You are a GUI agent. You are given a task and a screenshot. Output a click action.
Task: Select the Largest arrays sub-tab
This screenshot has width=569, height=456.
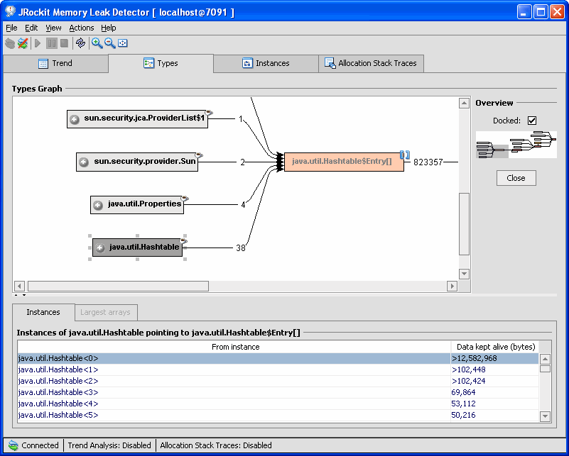click(x=106, y=312)
